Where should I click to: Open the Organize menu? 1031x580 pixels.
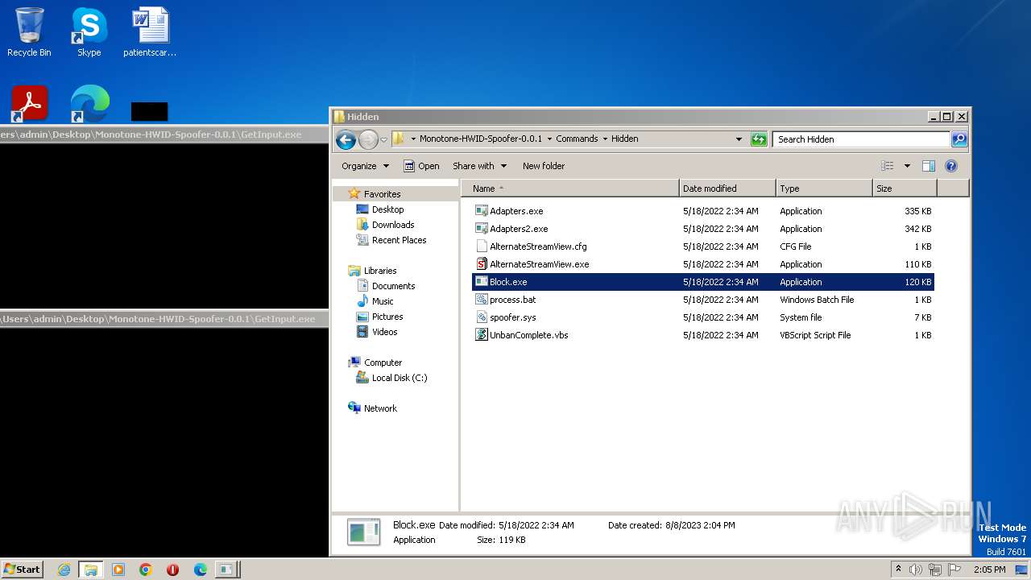tap(365, 166)
